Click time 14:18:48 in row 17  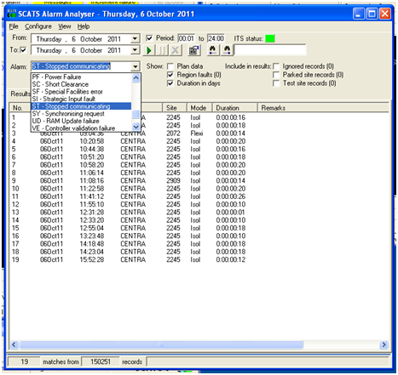click(x=92, y=244)
